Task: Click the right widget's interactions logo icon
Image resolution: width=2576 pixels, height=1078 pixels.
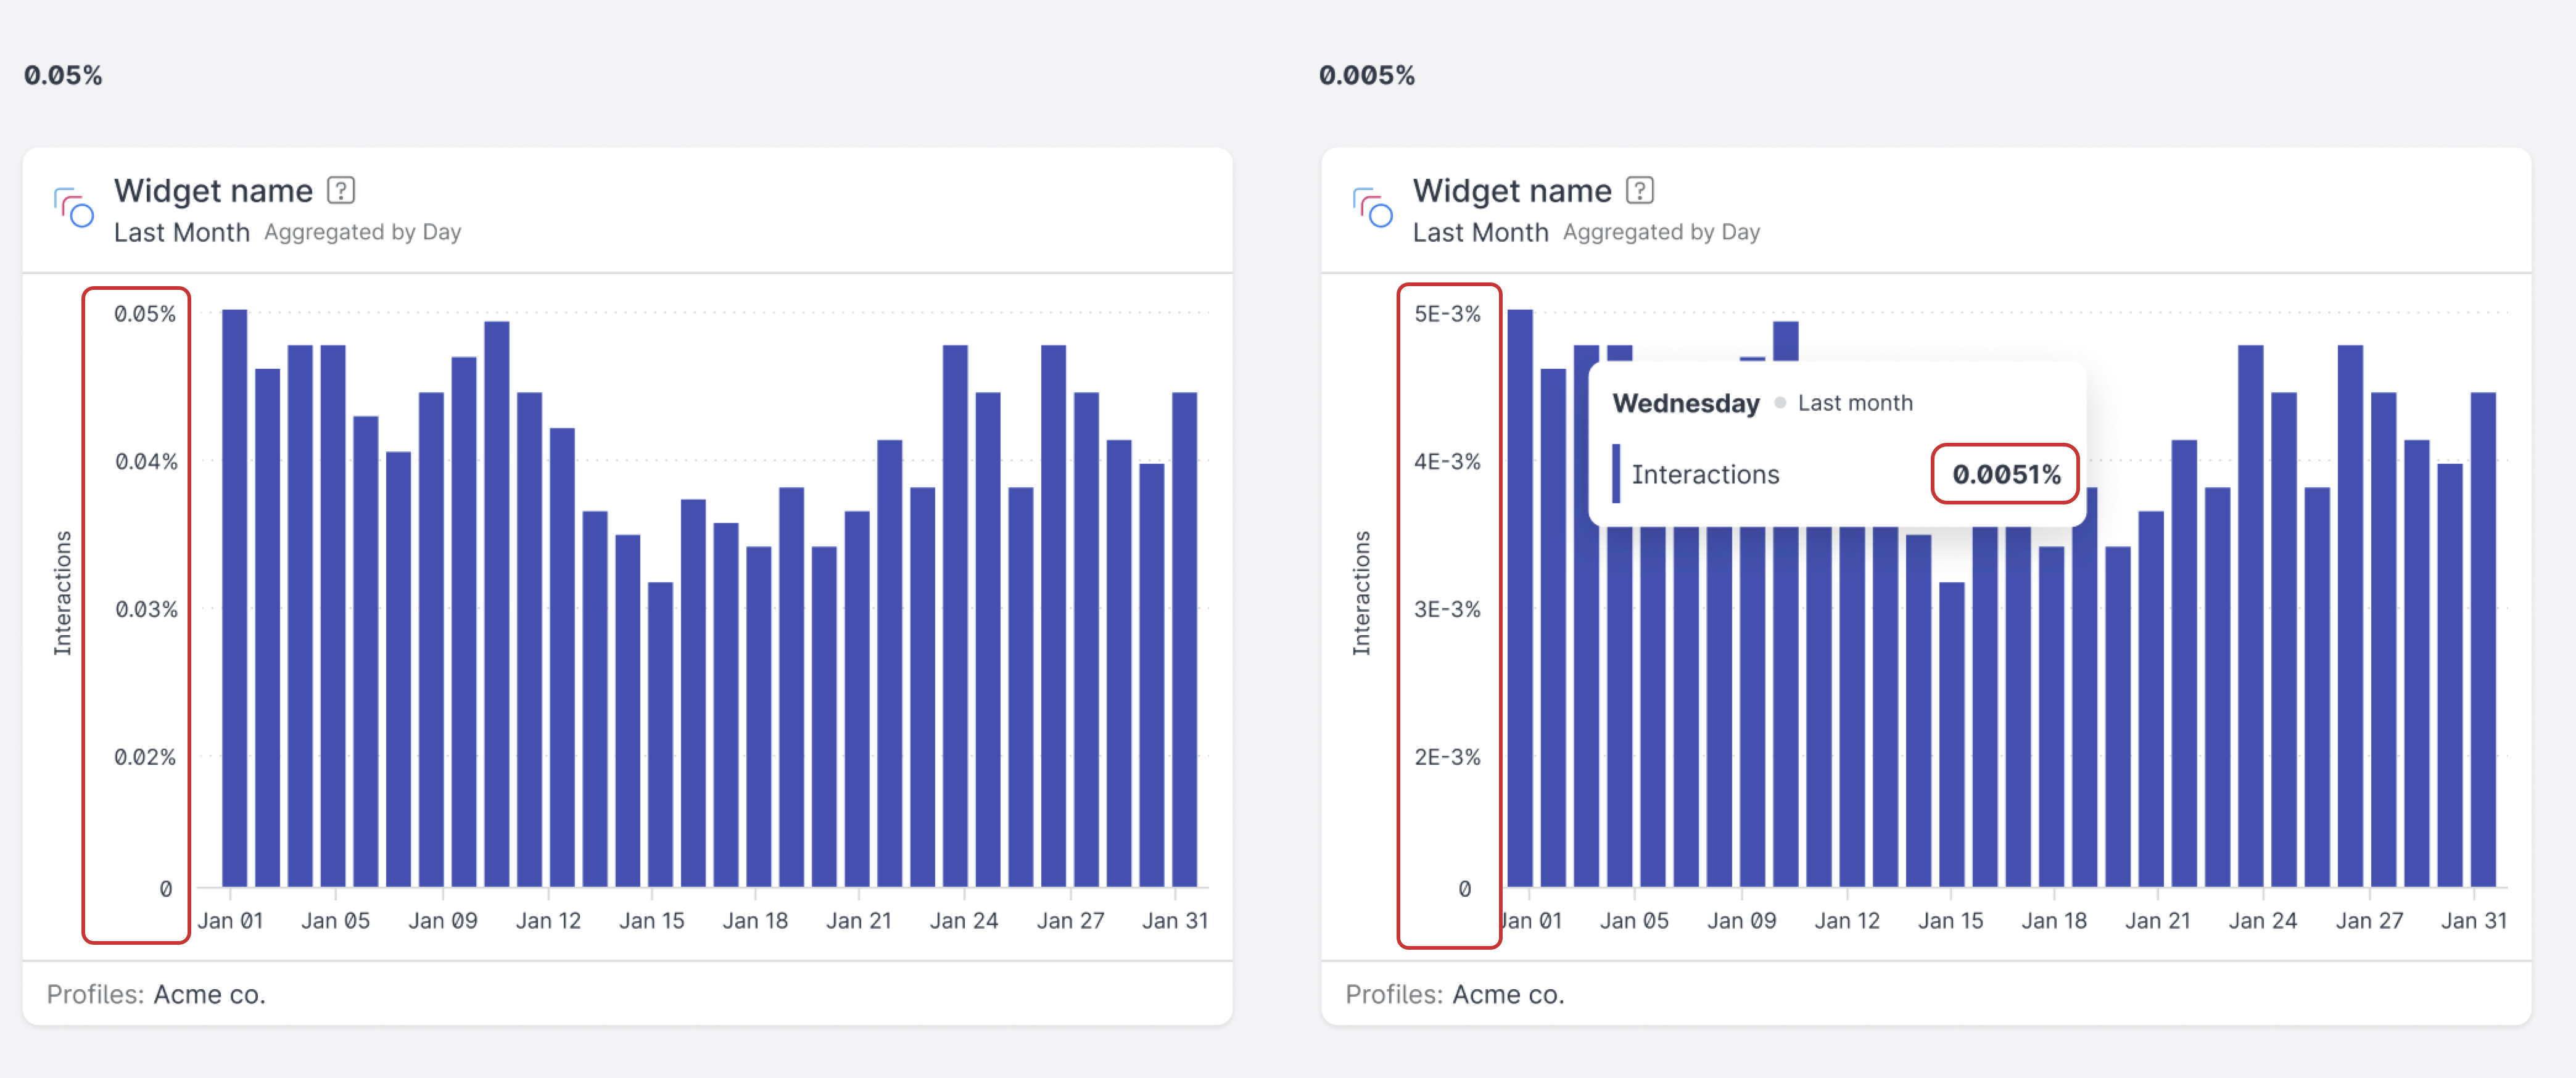Action: coord(1372,208)
